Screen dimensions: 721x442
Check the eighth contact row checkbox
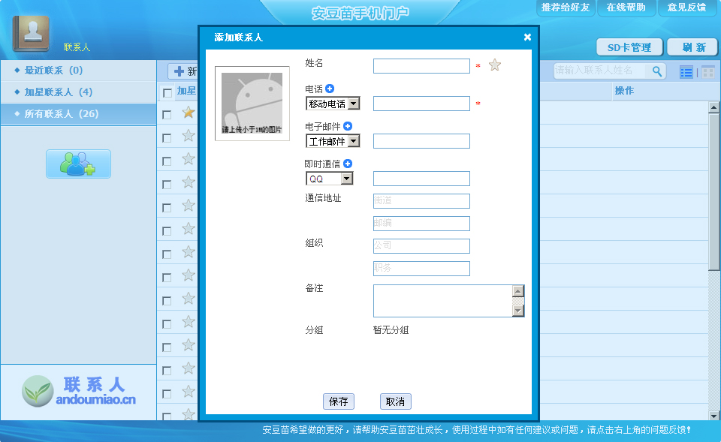[x=167, y=278]
